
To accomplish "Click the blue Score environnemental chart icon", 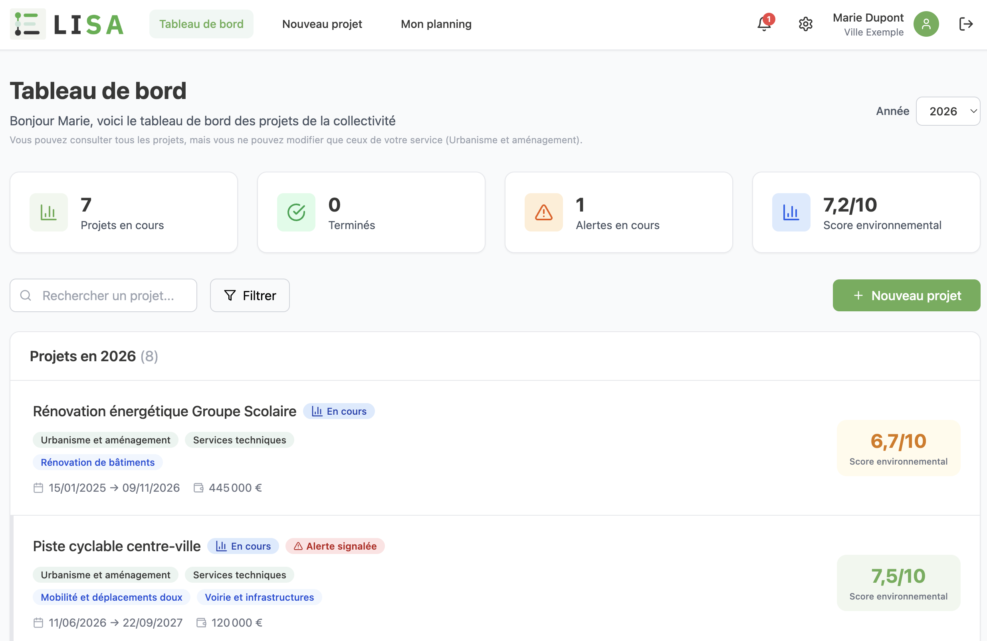I will pyautogui.click(x=791, y=212).
